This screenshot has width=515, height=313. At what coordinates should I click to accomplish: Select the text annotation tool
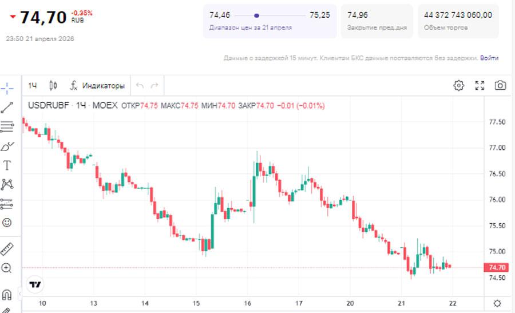click(x=7, y=165)
